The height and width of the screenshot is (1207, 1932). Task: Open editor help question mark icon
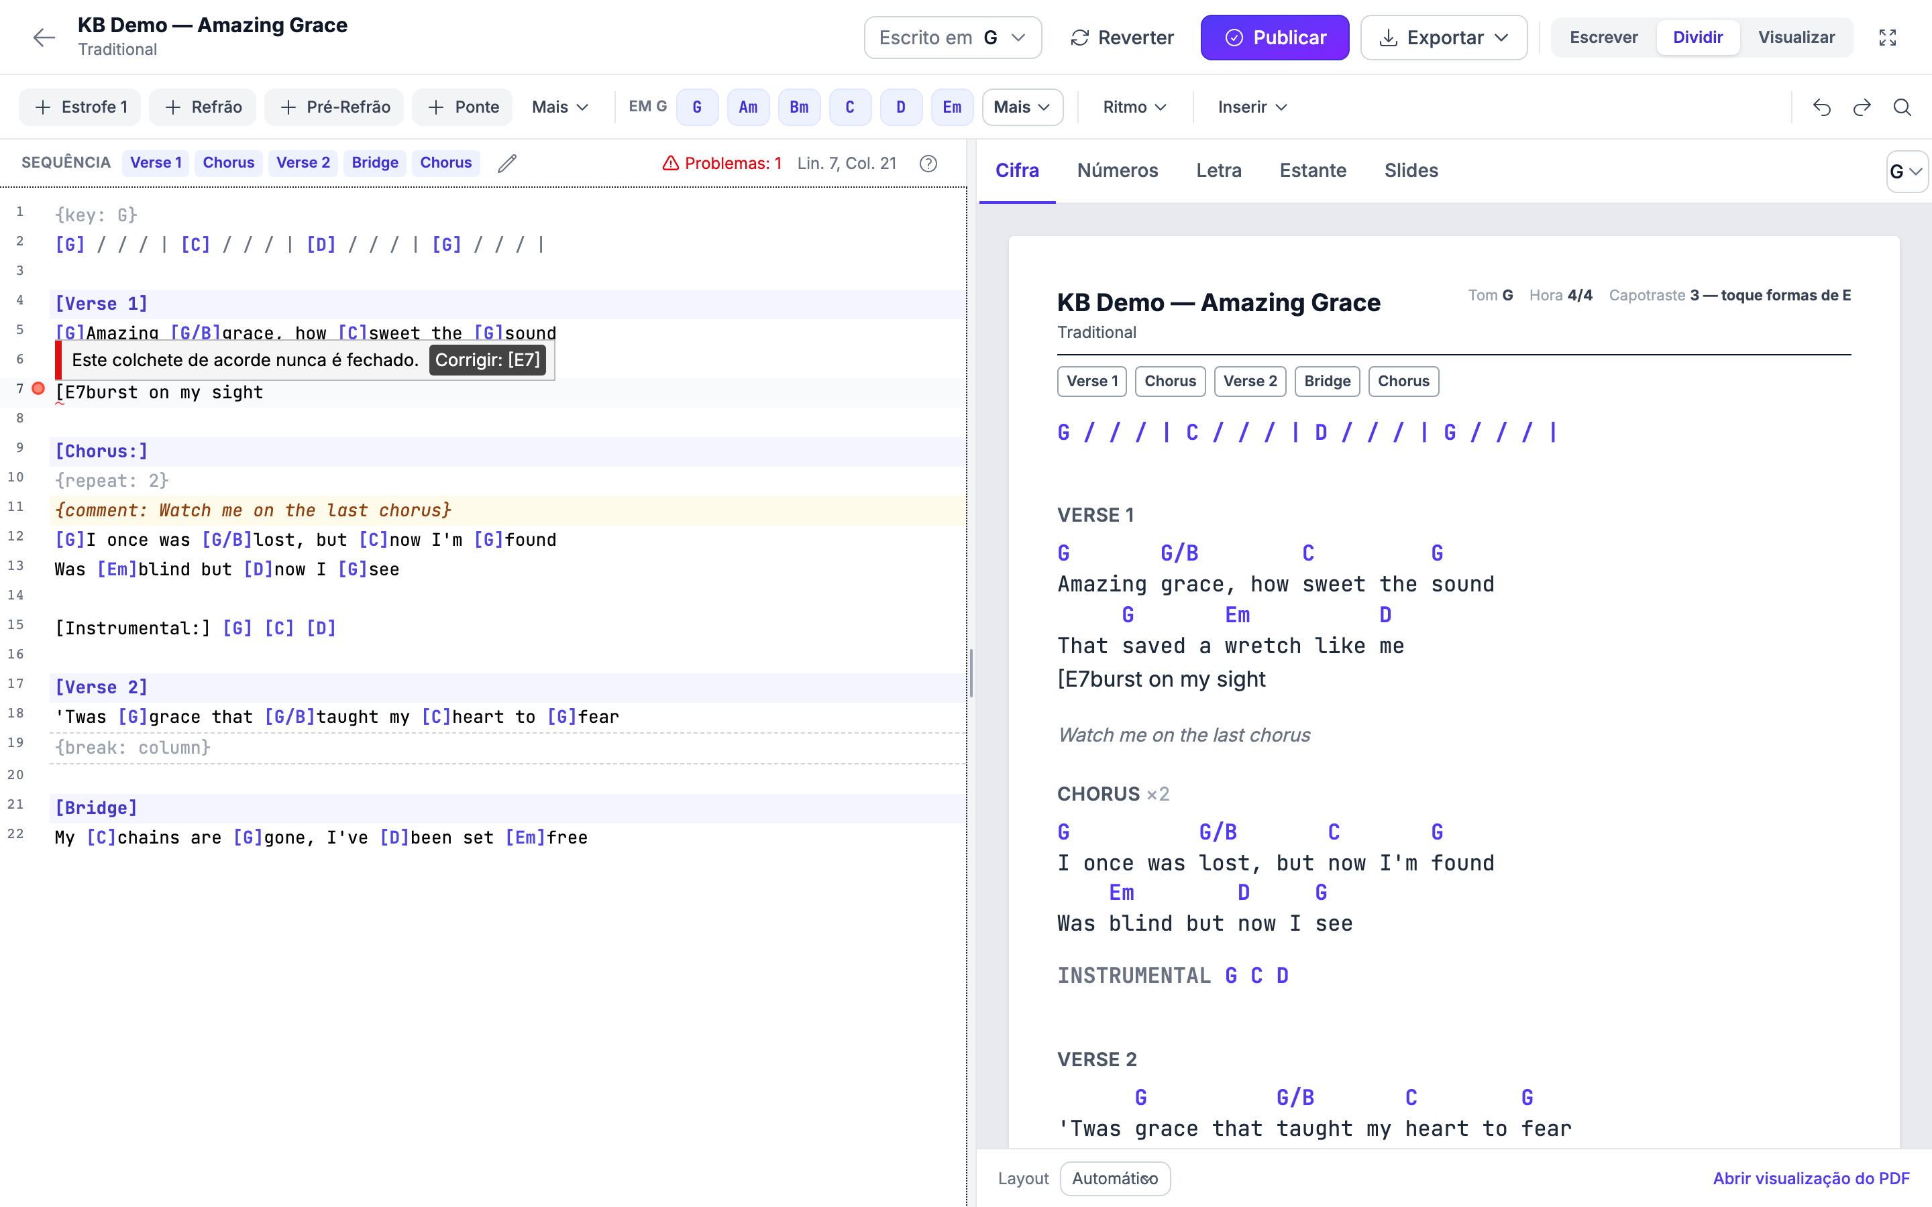click(928, 163)
